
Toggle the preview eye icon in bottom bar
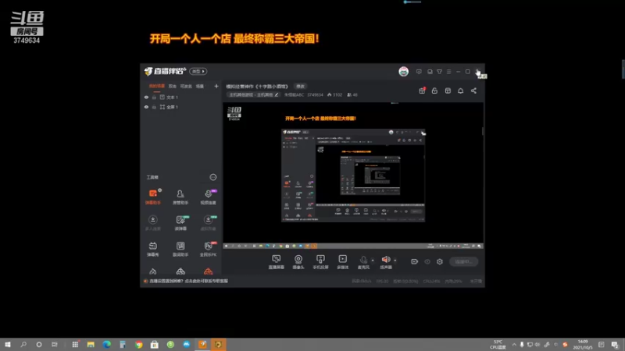(427, 261)
